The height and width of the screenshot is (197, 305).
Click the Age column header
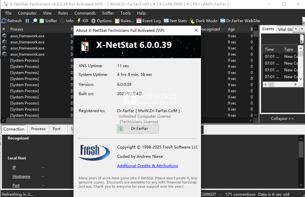(231, 29)
